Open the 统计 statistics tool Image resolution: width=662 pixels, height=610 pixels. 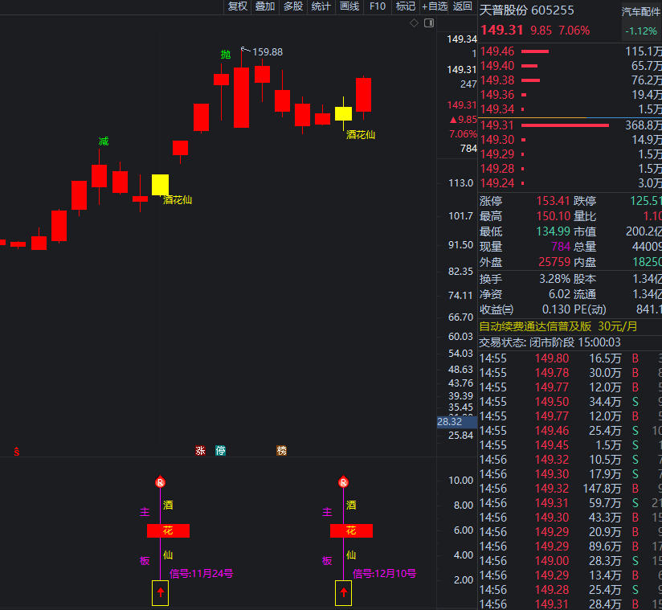point(321,6)
